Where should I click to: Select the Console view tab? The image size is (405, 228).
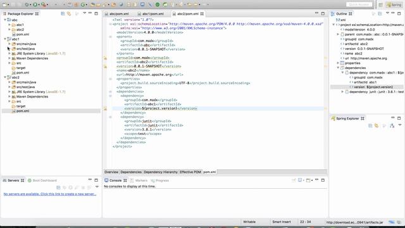(115, 180)
